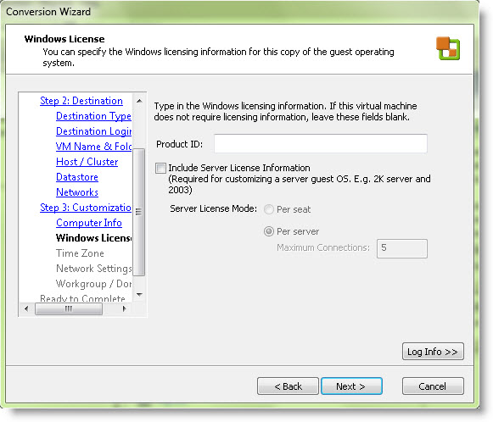Click the horizontal scroll right arrow
The width and height of the screenshot is (493, 422).
coord(125,308)
